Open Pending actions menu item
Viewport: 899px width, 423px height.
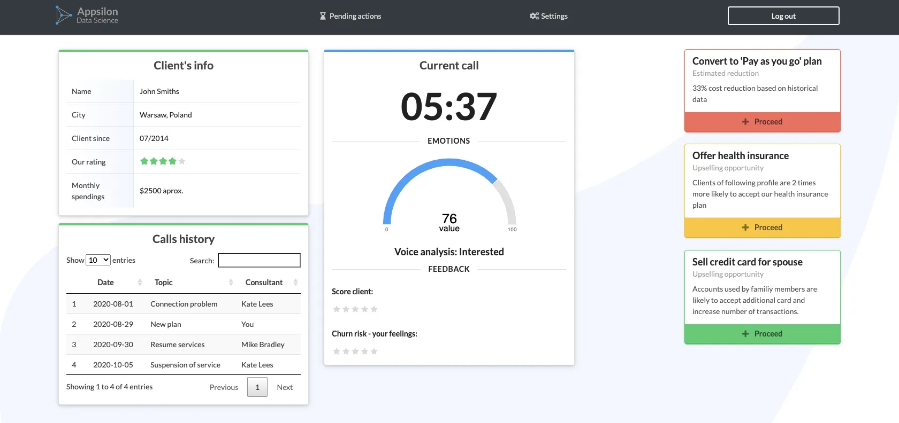[351, 16]
